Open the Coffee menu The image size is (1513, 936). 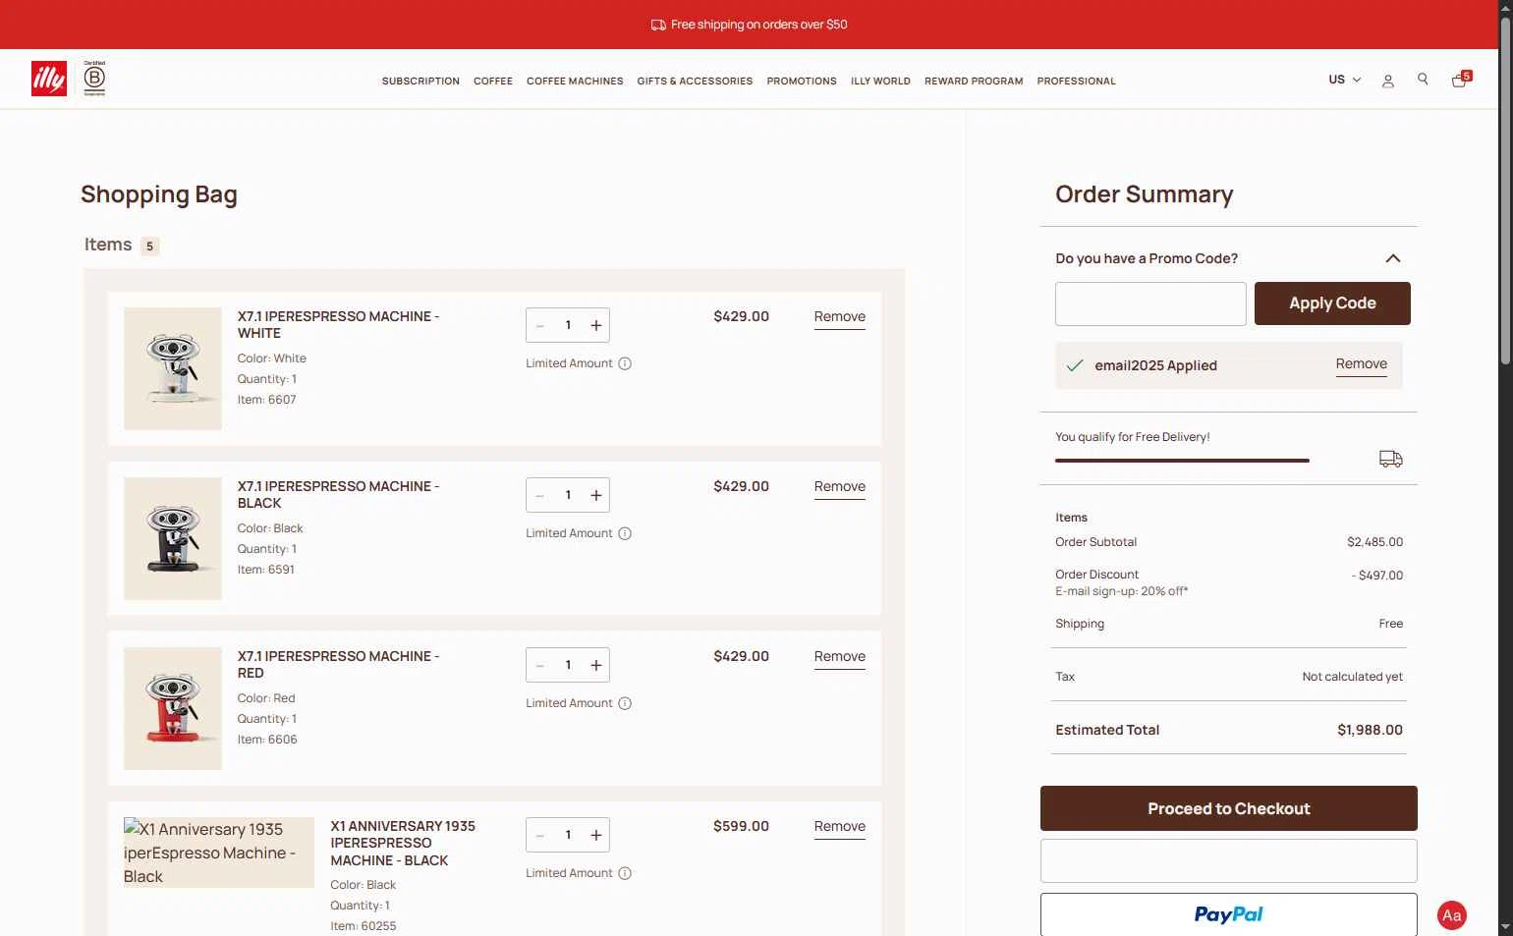click(x=493, y=82)
